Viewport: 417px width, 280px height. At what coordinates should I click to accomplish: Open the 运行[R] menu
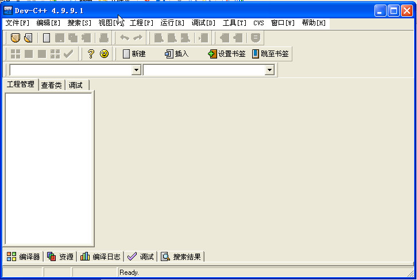point(172,23)
